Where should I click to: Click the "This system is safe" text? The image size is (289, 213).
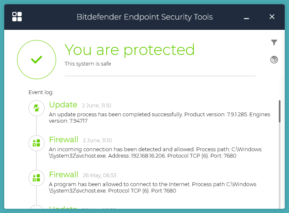88,64
